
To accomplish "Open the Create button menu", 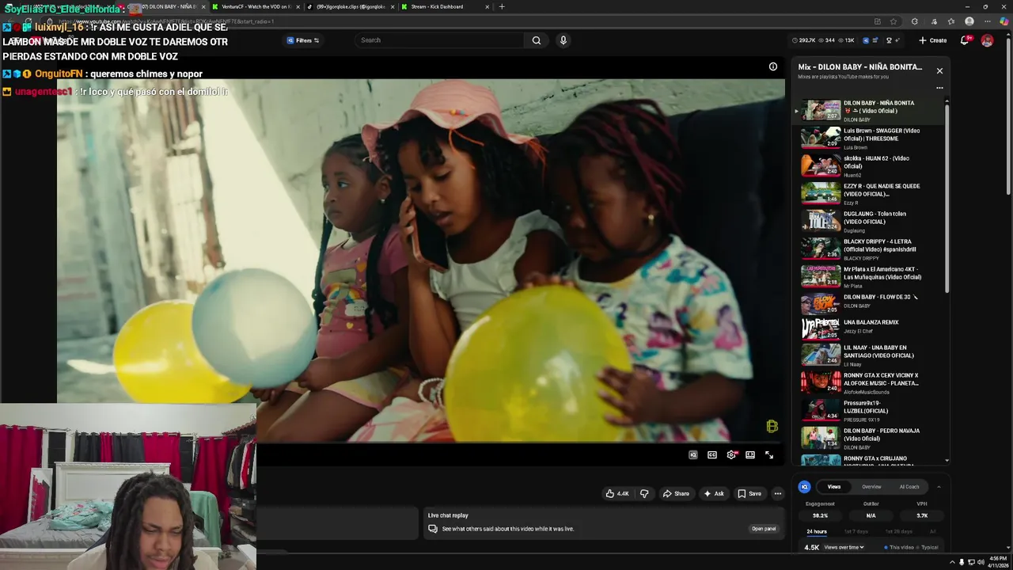I will click(x=933, y=40).
